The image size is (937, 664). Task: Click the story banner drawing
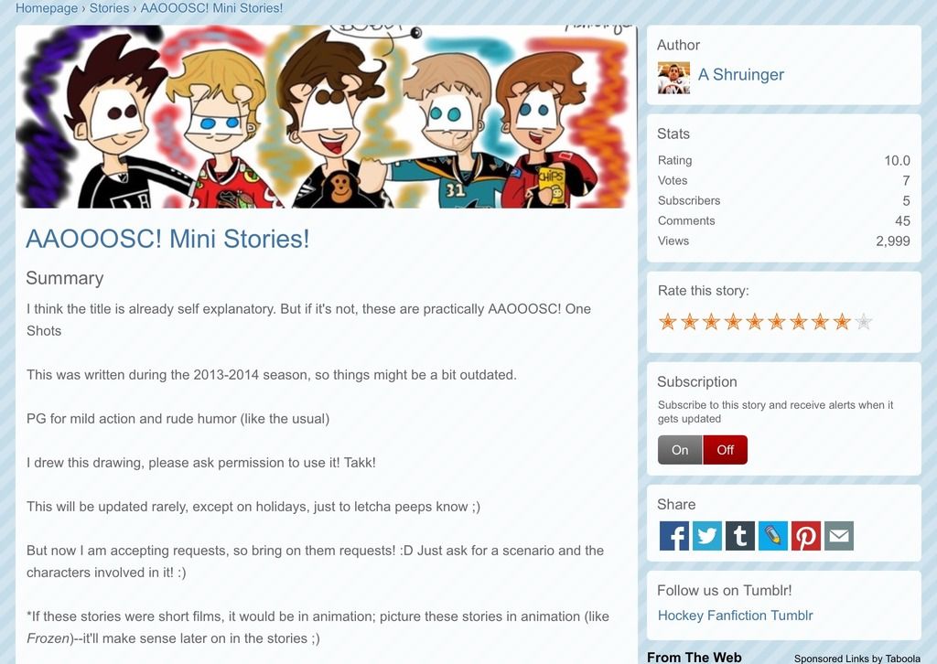(x=327, y=116)
